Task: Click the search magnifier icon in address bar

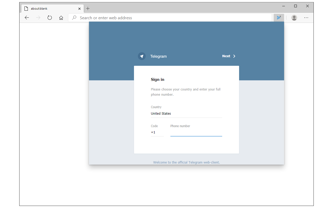Action: 74,18
